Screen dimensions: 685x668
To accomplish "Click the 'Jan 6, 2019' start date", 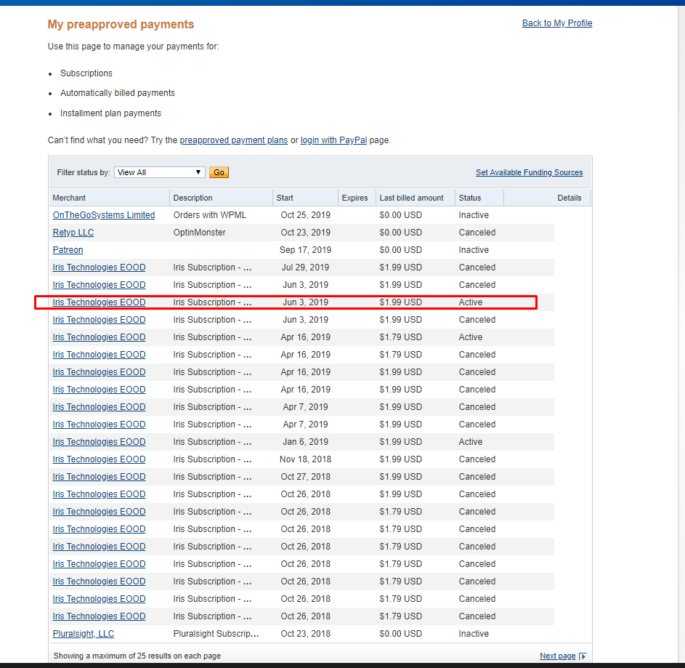I will 305,442.
